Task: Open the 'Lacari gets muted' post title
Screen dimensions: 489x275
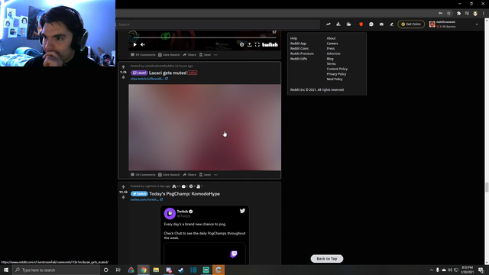Action: 167,73
